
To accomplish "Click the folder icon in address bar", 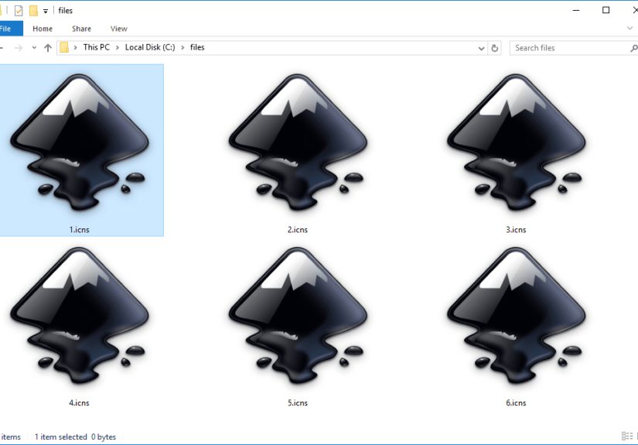I will [64, 47].
